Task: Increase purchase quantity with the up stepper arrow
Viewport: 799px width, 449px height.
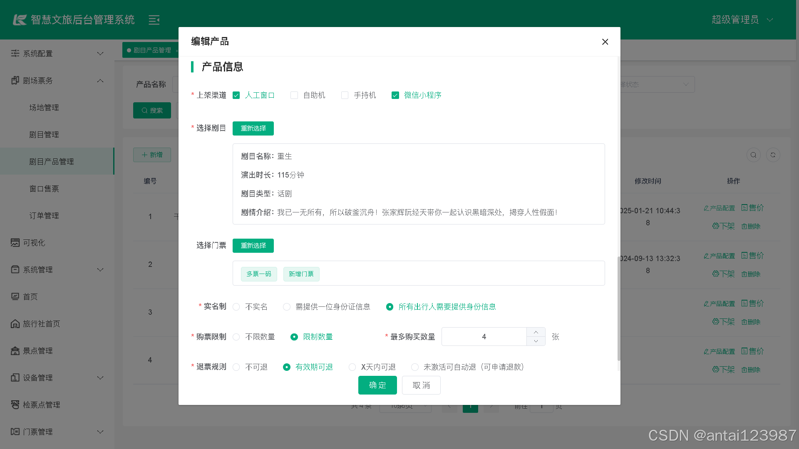Action: click(536, 331)
